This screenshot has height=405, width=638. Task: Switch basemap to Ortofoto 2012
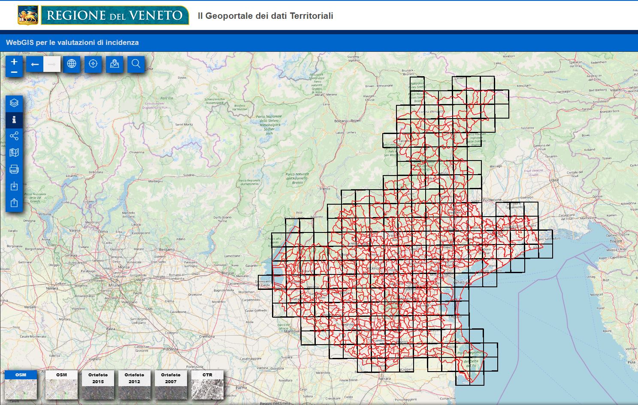134,385
